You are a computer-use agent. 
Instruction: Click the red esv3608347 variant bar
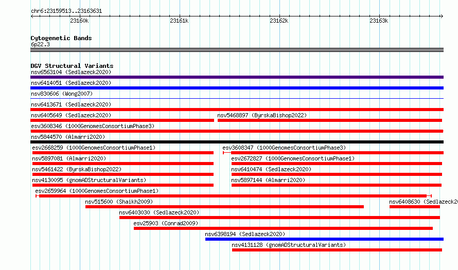333,153
